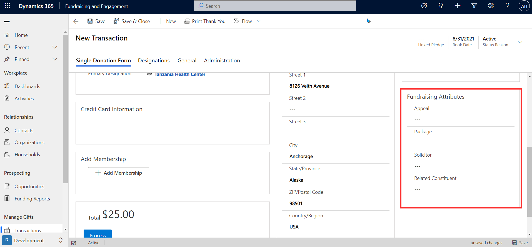Viewport: 532px width, 247px height.
Task: Click the Add Membership button
Action: point(119,173)
